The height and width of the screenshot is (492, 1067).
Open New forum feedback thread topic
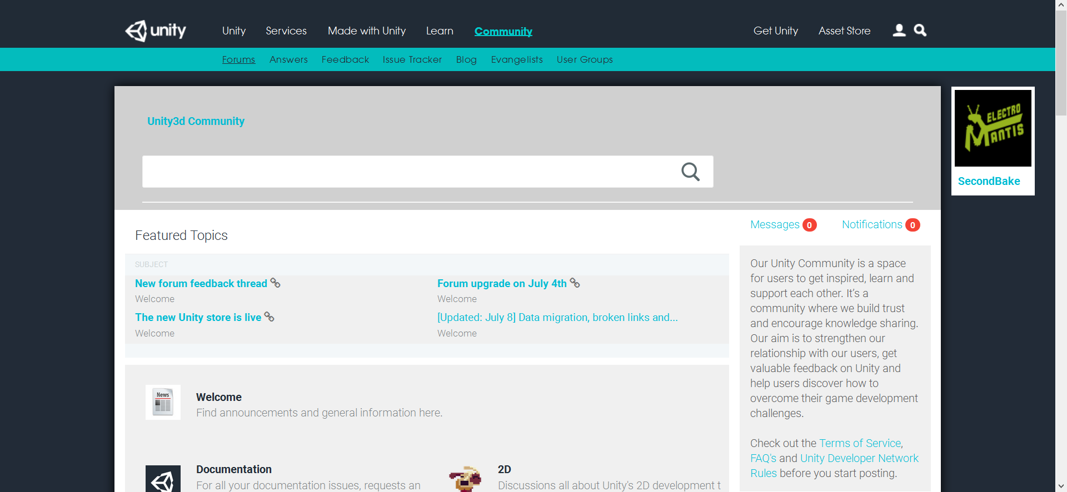coord(201,283)
